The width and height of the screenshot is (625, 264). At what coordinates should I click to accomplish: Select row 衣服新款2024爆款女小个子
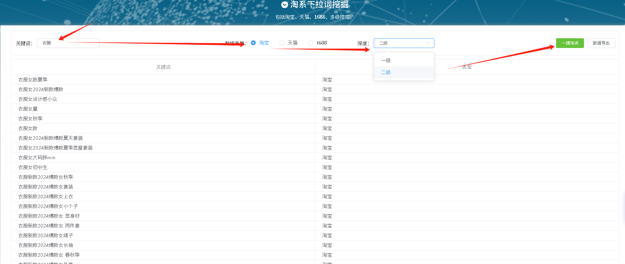315,206
